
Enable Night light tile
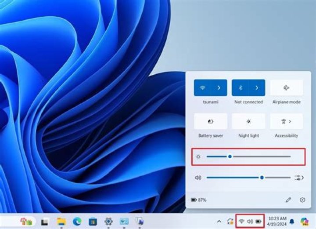[248, 121]
